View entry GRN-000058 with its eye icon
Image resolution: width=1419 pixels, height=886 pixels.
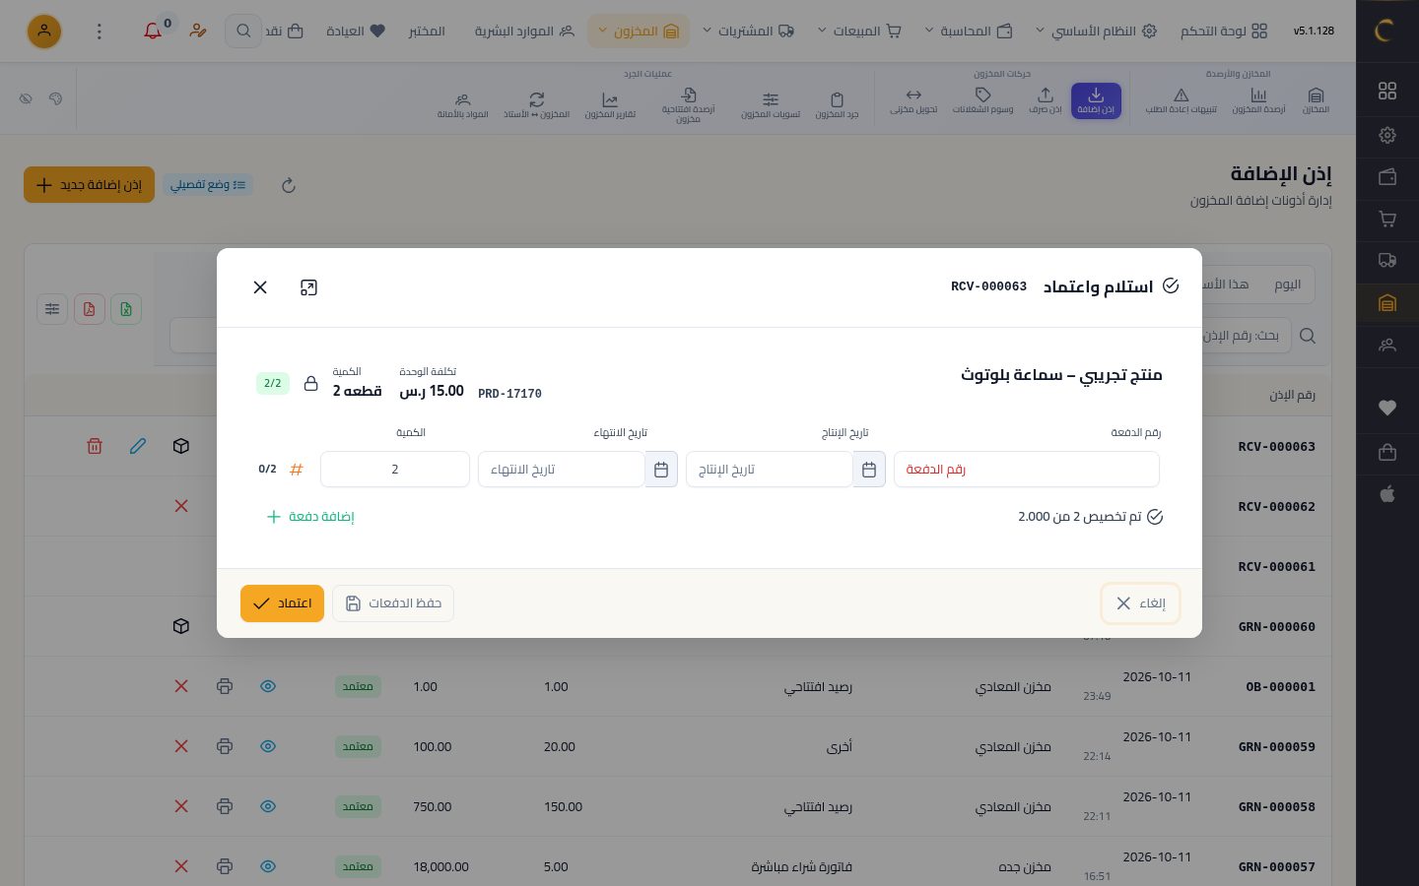(268, 806)
